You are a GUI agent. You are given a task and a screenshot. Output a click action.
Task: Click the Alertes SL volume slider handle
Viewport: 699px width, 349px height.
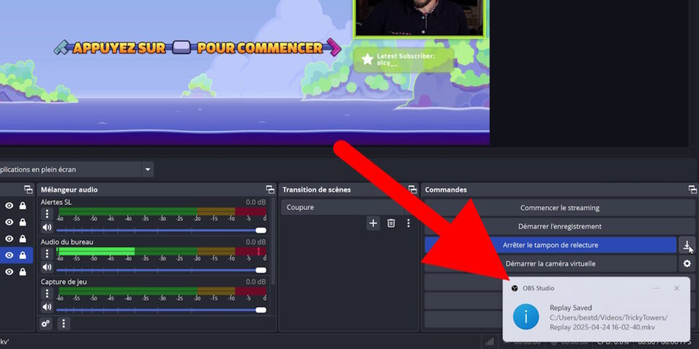[261, 230]
